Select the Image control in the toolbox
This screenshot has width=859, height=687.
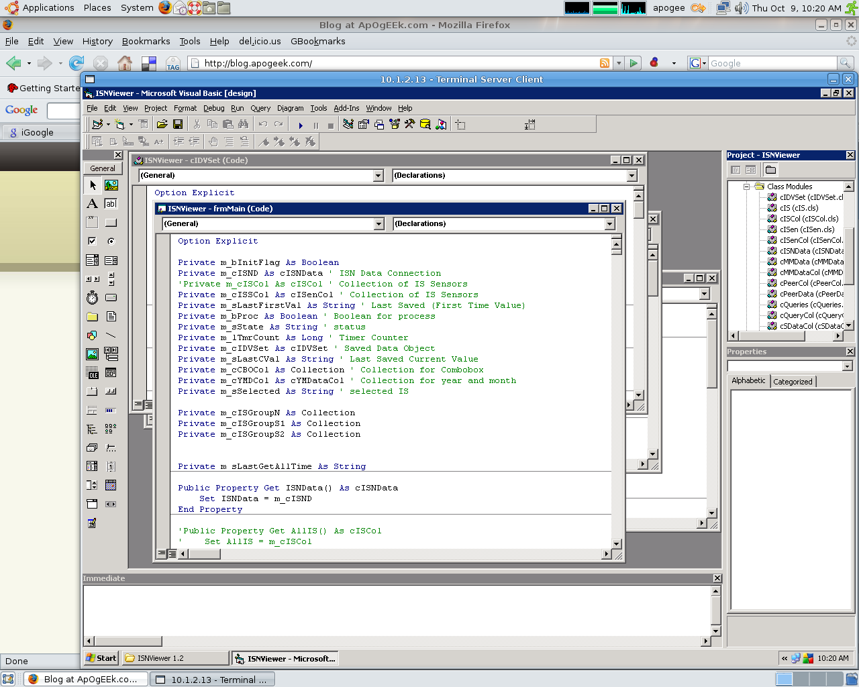pos(93,354)
